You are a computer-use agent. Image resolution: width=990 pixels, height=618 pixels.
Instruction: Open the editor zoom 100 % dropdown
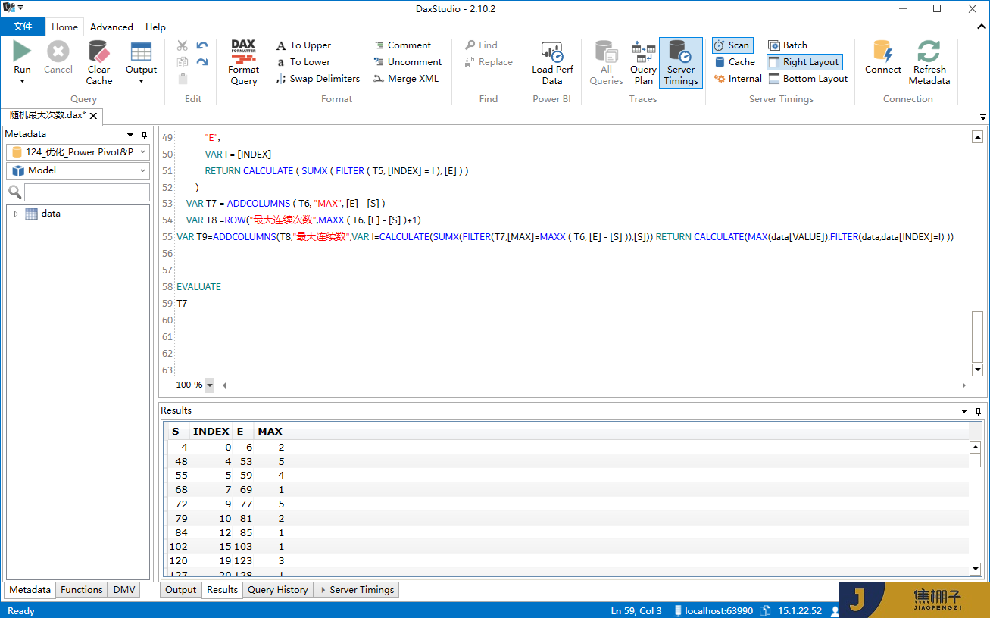pyautogui.click(x=210, y=385)
